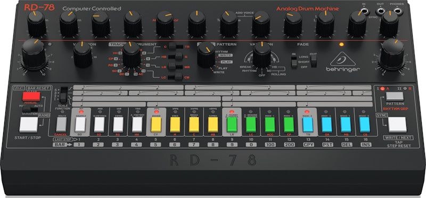Click the RAND label box

pyautogui.click(x=44, y=115)
